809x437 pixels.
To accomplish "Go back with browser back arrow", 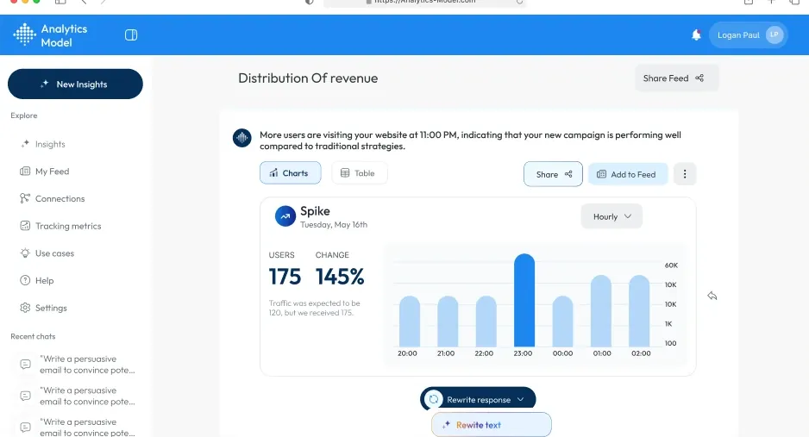I will [x=84, y=2].
